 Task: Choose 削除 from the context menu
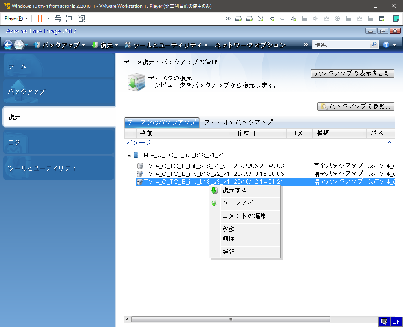[245, 239]
